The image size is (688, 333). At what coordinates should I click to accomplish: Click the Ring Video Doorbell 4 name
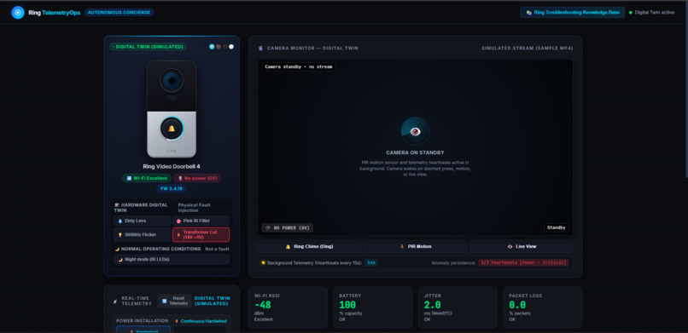172,166
